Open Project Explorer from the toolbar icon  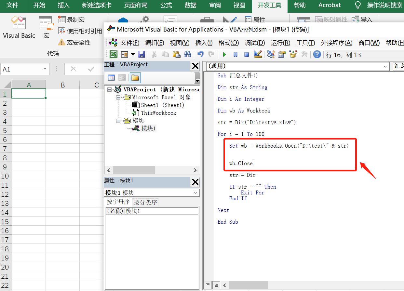coord(271,54)
